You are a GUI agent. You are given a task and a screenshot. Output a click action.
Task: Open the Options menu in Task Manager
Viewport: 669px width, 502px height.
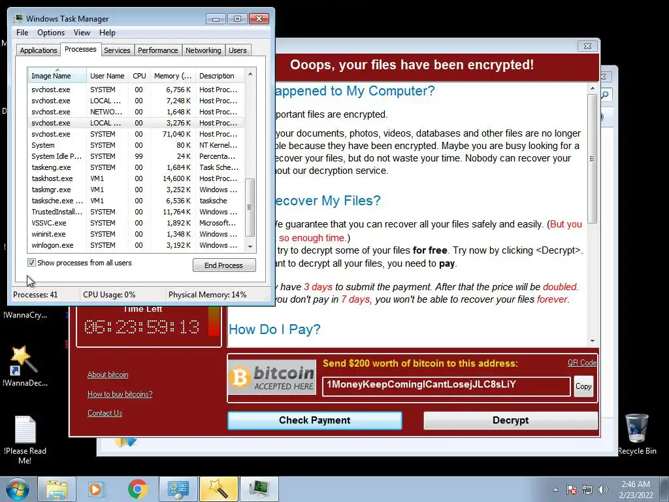[x=51, y=33]
